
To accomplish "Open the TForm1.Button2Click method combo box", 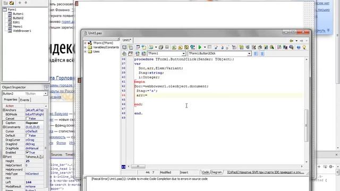I will click(249, 53).
